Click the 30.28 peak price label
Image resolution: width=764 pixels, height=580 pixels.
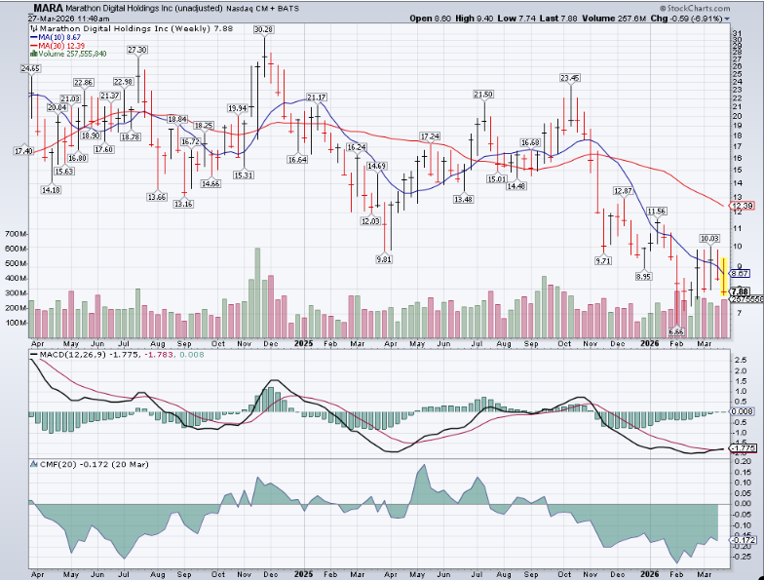263,30
